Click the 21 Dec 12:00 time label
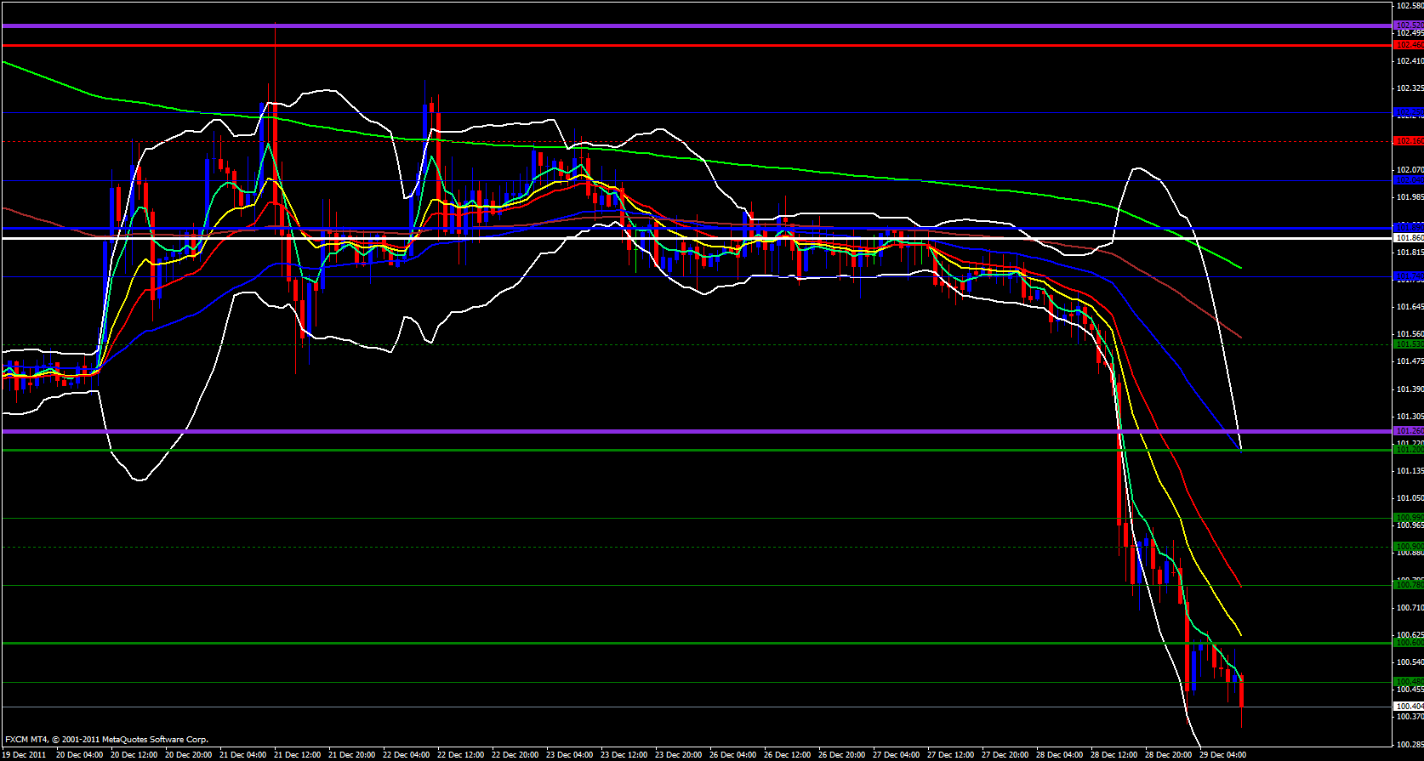Image resolution: width=1424 pixels, height=761 pixels. pos(297,755)
